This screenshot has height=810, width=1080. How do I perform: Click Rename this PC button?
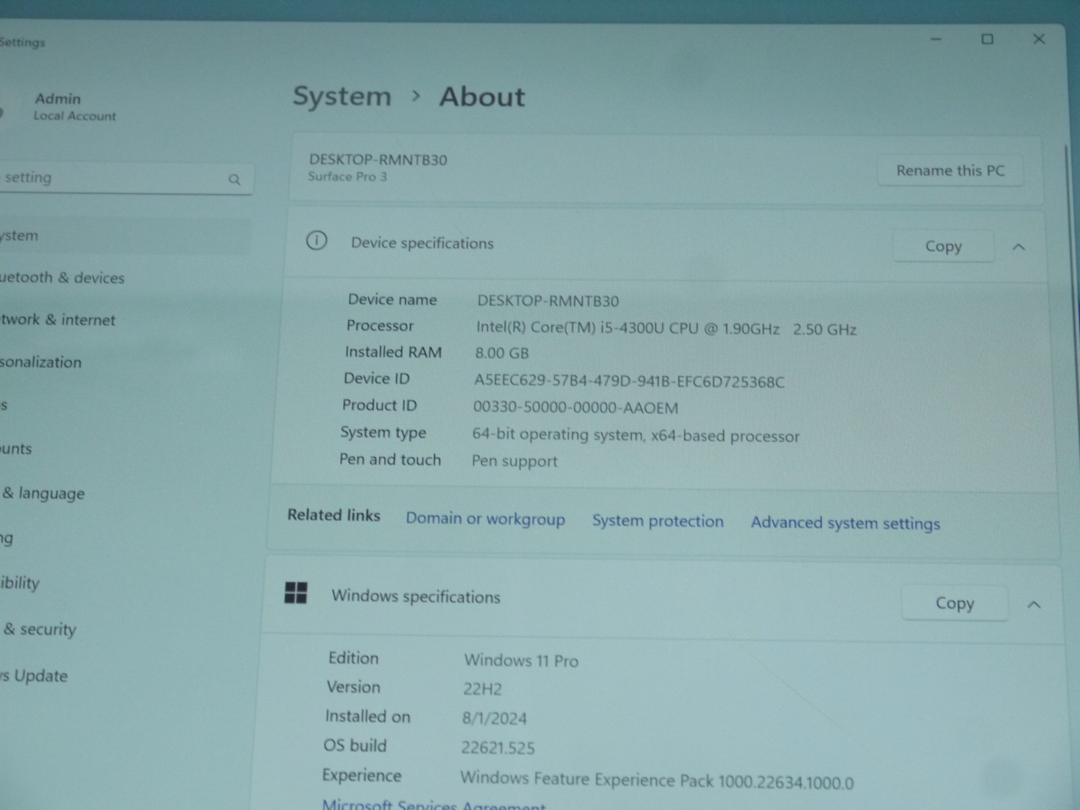(x=950, y=171)
